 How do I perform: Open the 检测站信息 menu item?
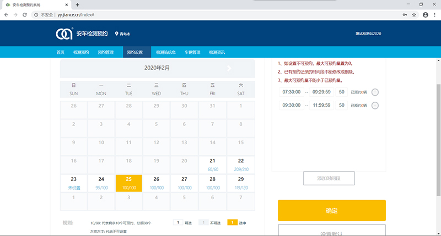pos(166,52)
